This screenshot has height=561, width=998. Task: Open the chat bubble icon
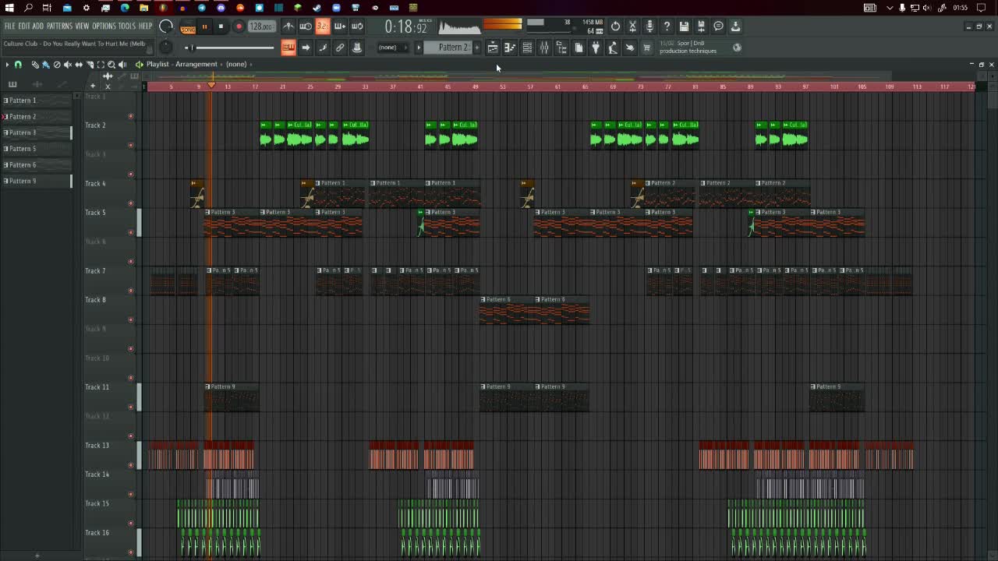[x=718, y=26]
